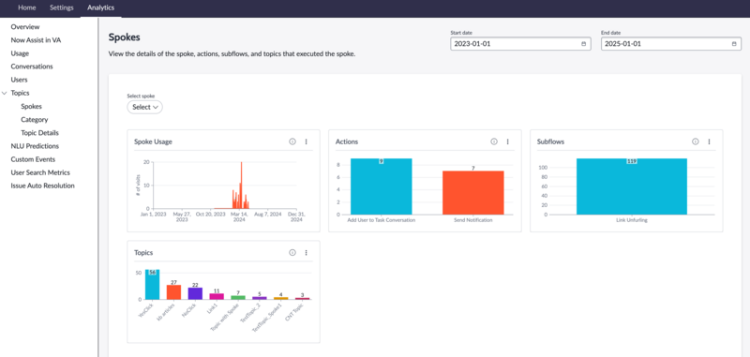Open Issue Auto Resolution page
The width and height of the screenshot is (750, 357).
click(x=42, y=186)
